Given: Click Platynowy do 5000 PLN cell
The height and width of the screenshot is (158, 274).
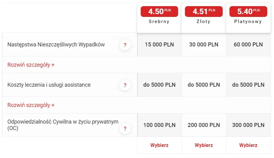Looking at the screenshot, I should pos(248,85).
